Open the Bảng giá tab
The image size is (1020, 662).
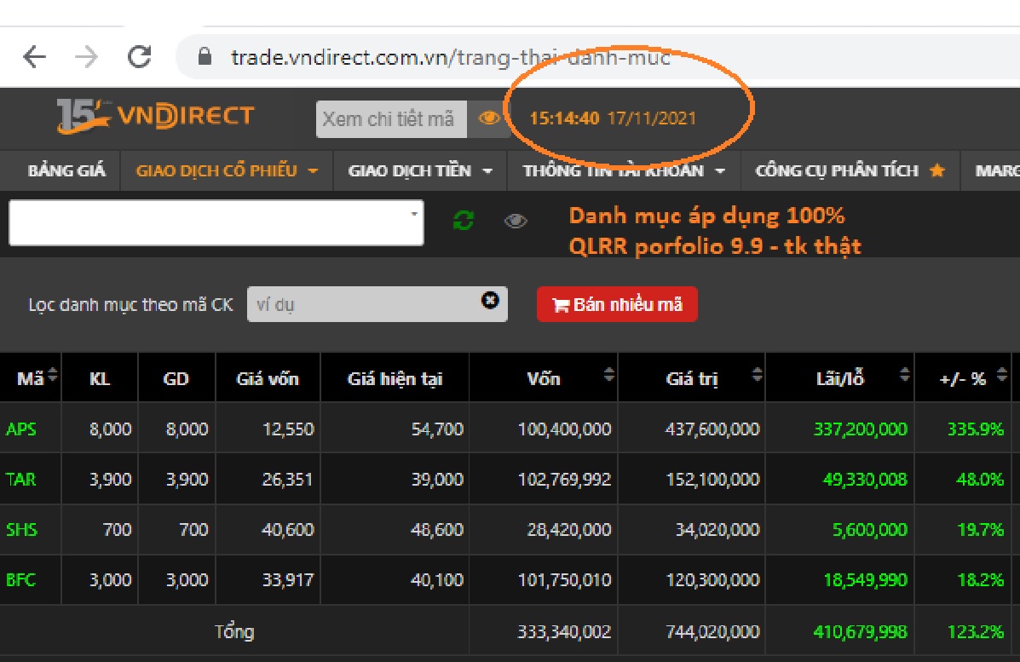[x=66, y=170]
